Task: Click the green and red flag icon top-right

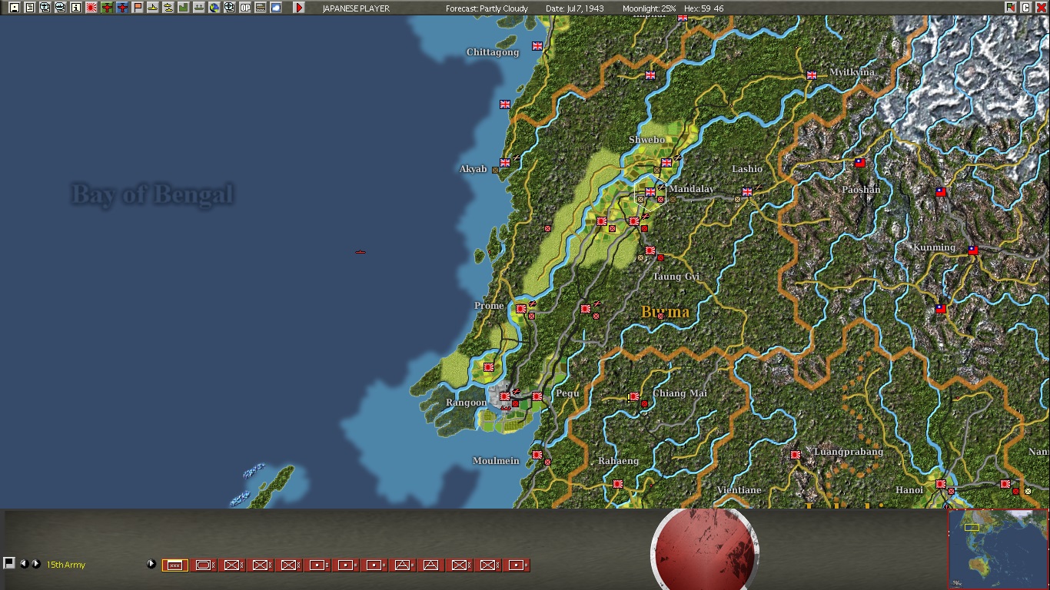Action: (x=1011, y=8)
